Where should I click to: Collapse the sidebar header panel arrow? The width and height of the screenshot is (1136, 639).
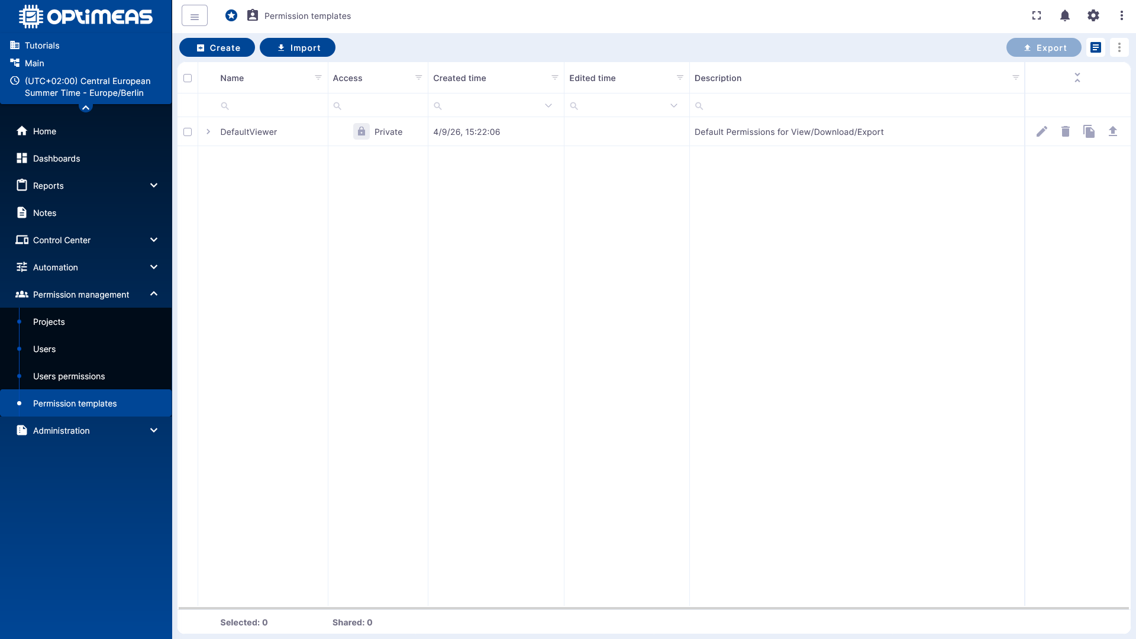86,108
